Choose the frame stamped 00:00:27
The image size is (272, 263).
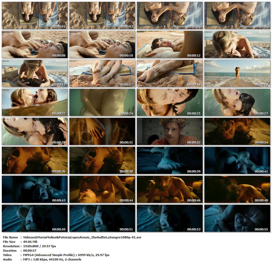[237, 102]
